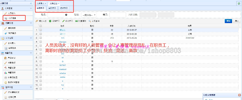Screen dimensions: 242x100
Task: Collapse the 人事管理 sidebar with double arrow
Action: click(31, 3)
